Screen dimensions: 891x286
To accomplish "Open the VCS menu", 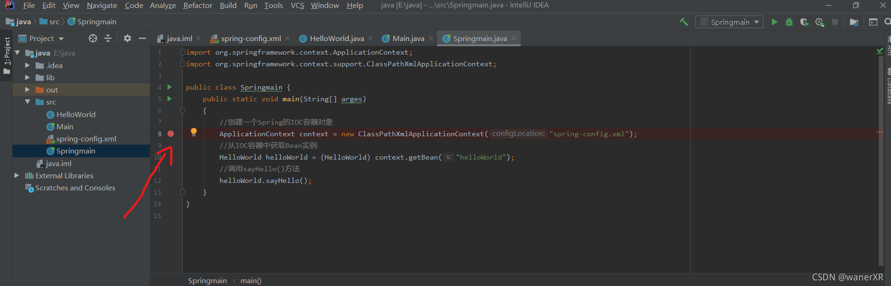I will [x=297, y=6].
